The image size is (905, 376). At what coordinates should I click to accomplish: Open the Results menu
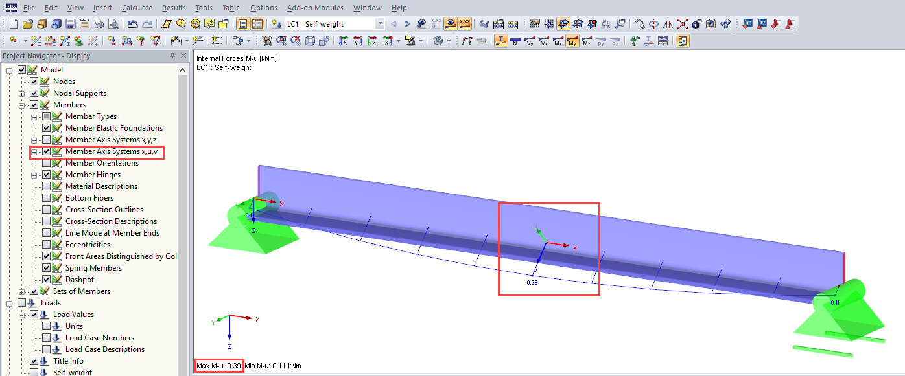click(x=174, y=8)
